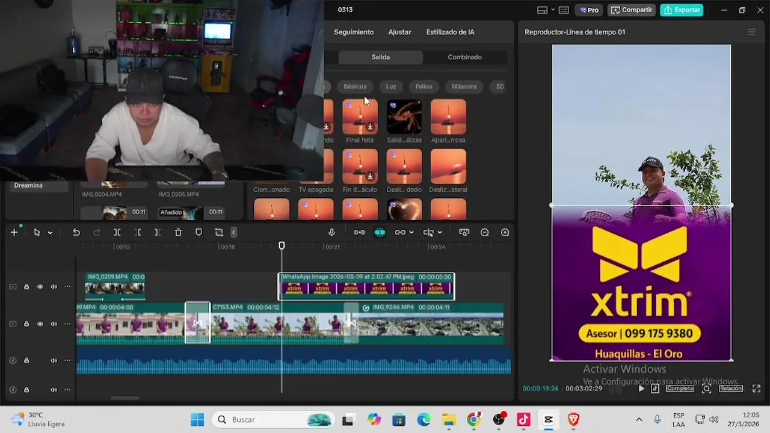Click the Relación aspect ratio button
The width and height of the screenshot is (770, 433).
point(731,388)
